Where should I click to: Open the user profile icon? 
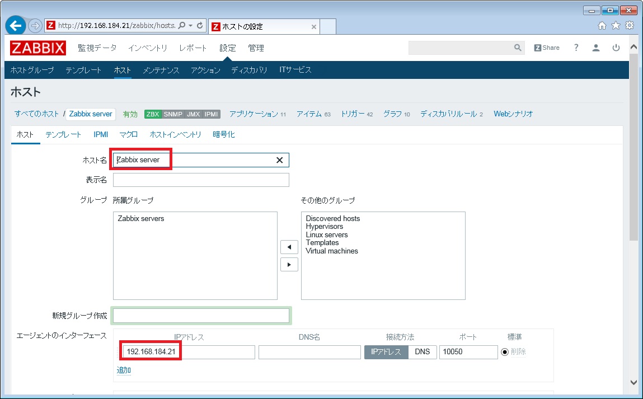coord(596,48)
